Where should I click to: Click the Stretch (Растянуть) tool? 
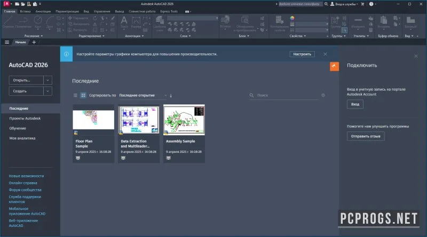tap(77, 30)
